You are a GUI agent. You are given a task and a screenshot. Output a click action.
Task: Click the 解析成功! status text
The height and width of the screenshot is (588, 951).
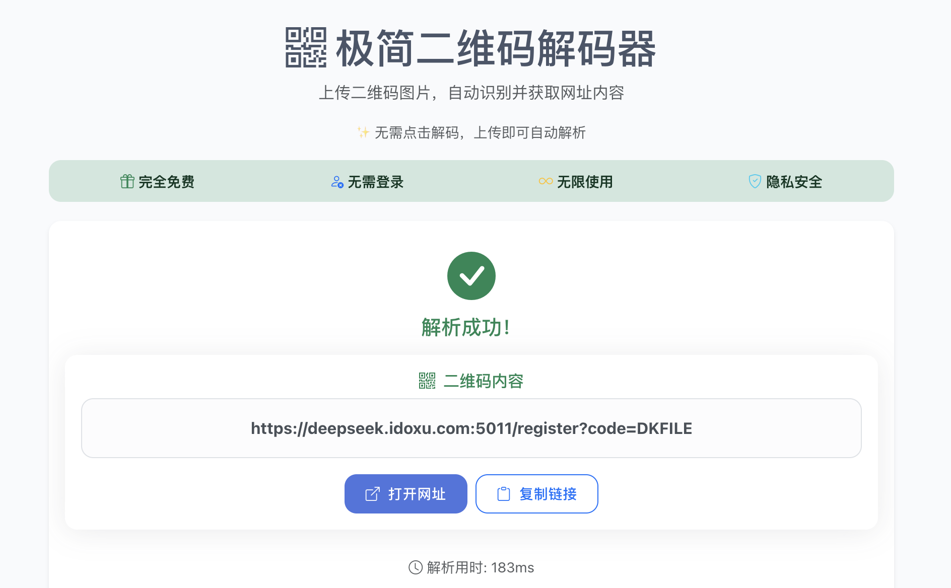(466, 327)
